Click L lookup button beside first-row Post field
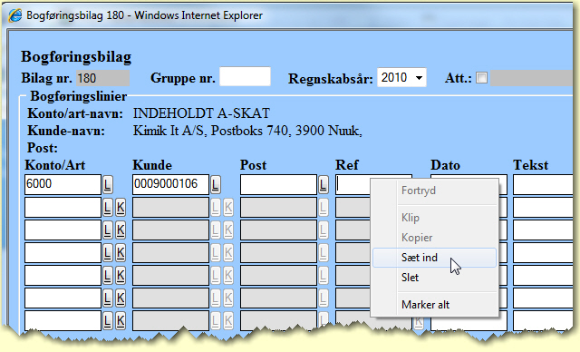The height and width of the screenshot is (352, 580). (x=324, y=184)
